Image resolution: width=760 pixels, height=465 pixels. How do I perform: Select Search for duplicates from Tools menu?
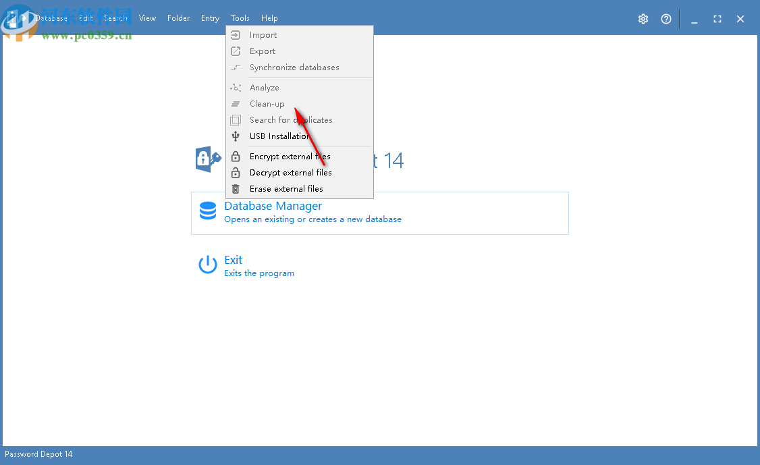[x=290, y=119]
